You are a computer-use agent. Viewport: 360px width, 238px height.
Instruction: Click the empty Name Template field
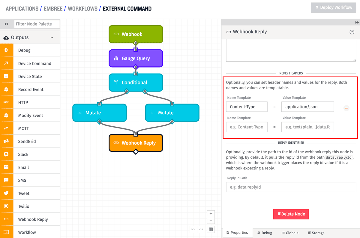247,127
